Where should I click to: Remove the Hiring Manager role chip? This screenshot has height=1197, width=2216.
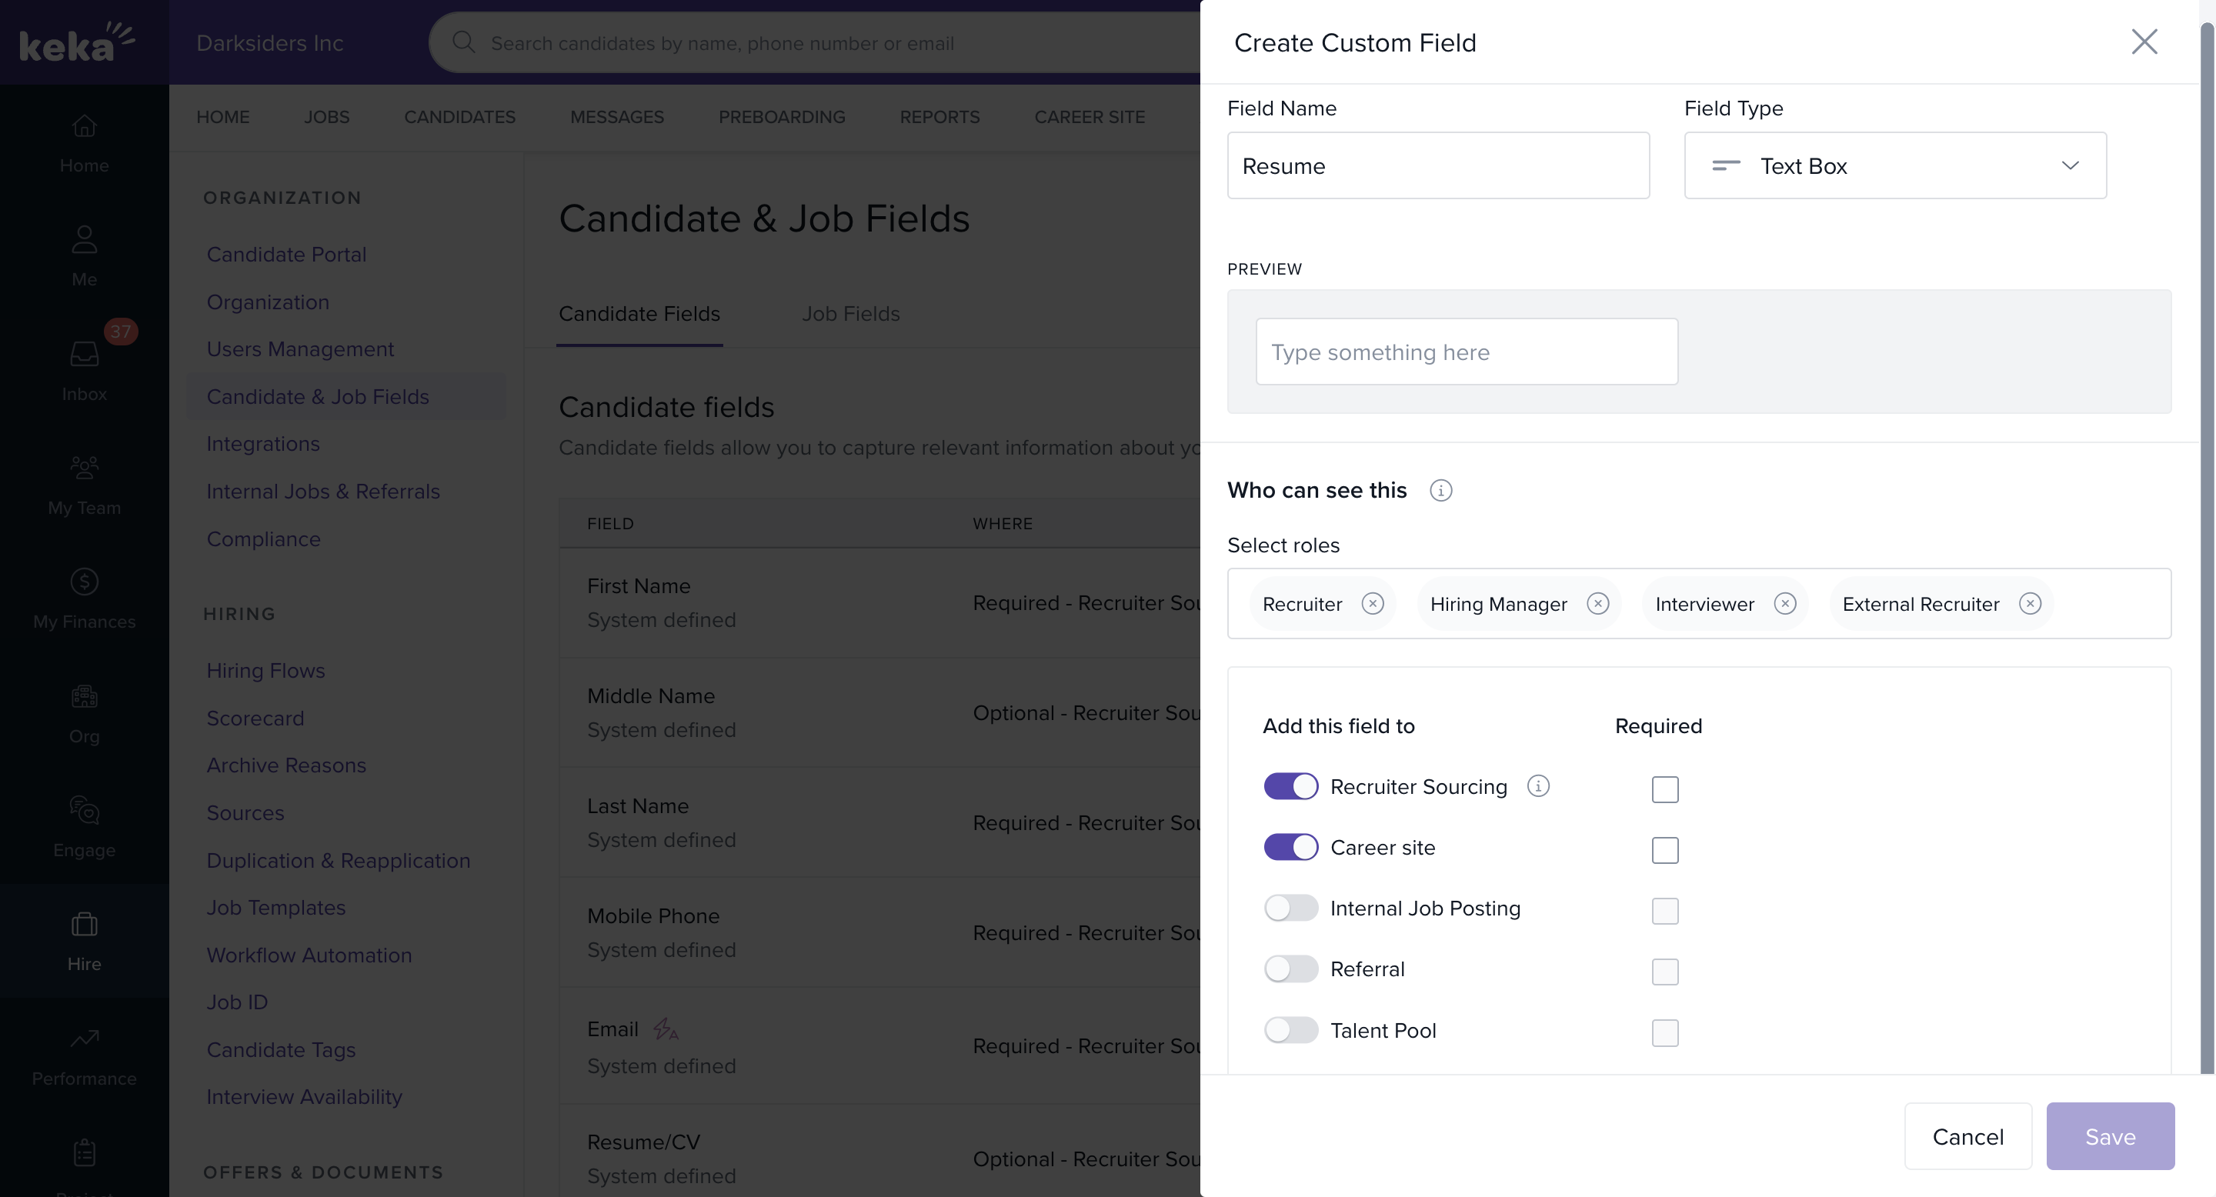click(x=1597, y=604)
